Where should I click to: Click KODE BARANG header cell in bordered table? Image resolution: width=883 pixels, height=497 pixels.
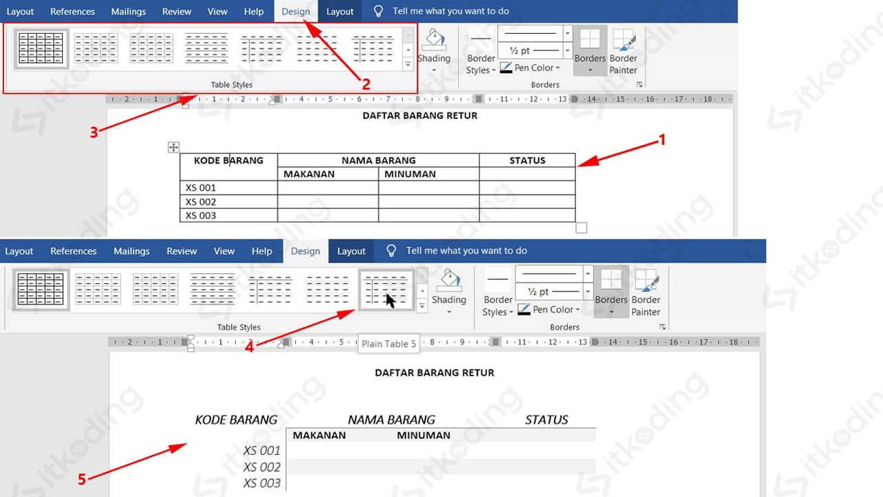point(229,167)
